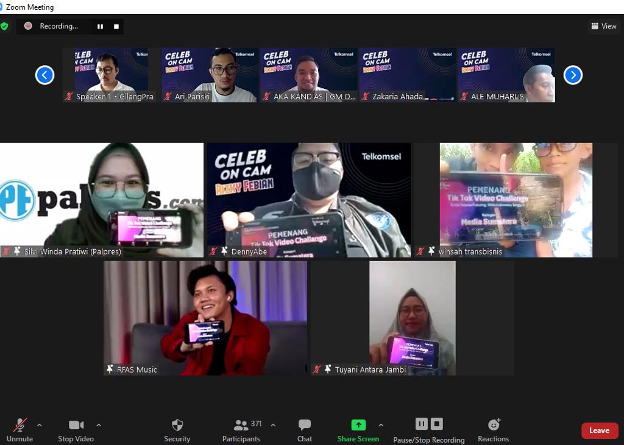Image resolution: width=624 pixels, height=445 pixels.
Task: Pause recording from the top recording bar
Action: [x=100, y=26]
